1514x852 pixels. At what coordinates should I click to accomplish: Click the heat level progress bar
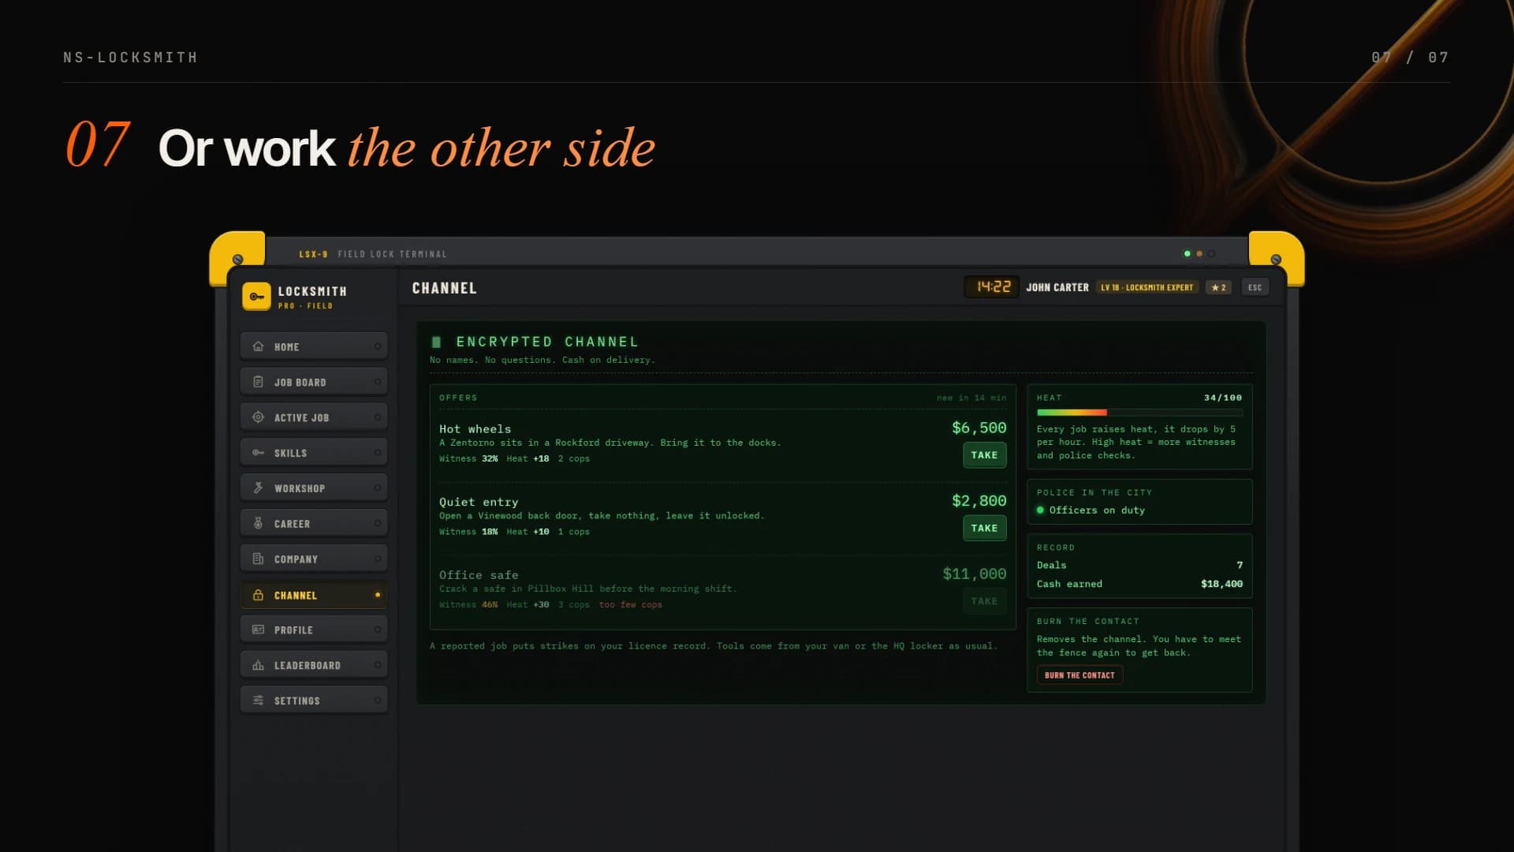[1139, 413]
